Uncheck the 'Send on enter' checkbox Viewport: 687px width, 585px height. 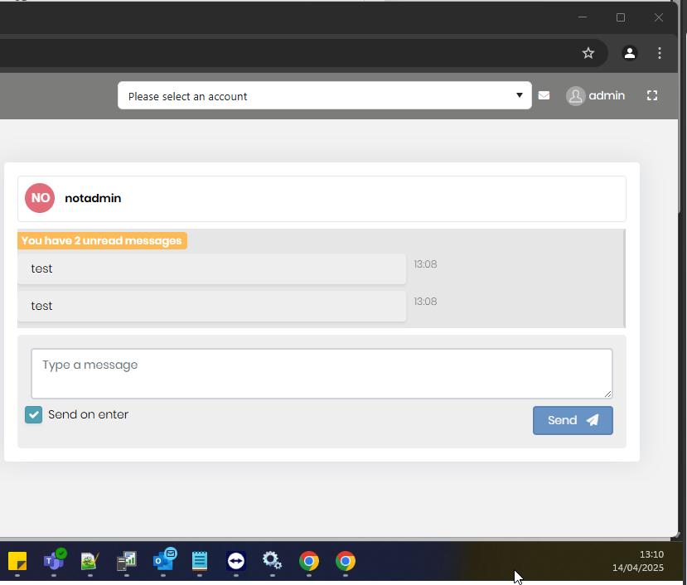point(34,414)
